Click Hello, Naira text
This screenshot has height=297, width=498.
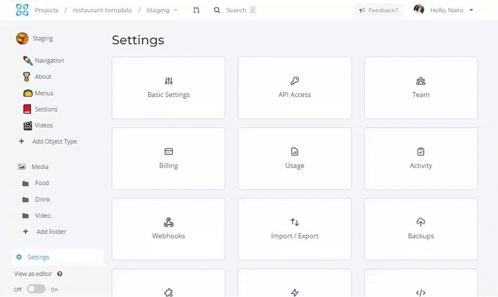447,10
